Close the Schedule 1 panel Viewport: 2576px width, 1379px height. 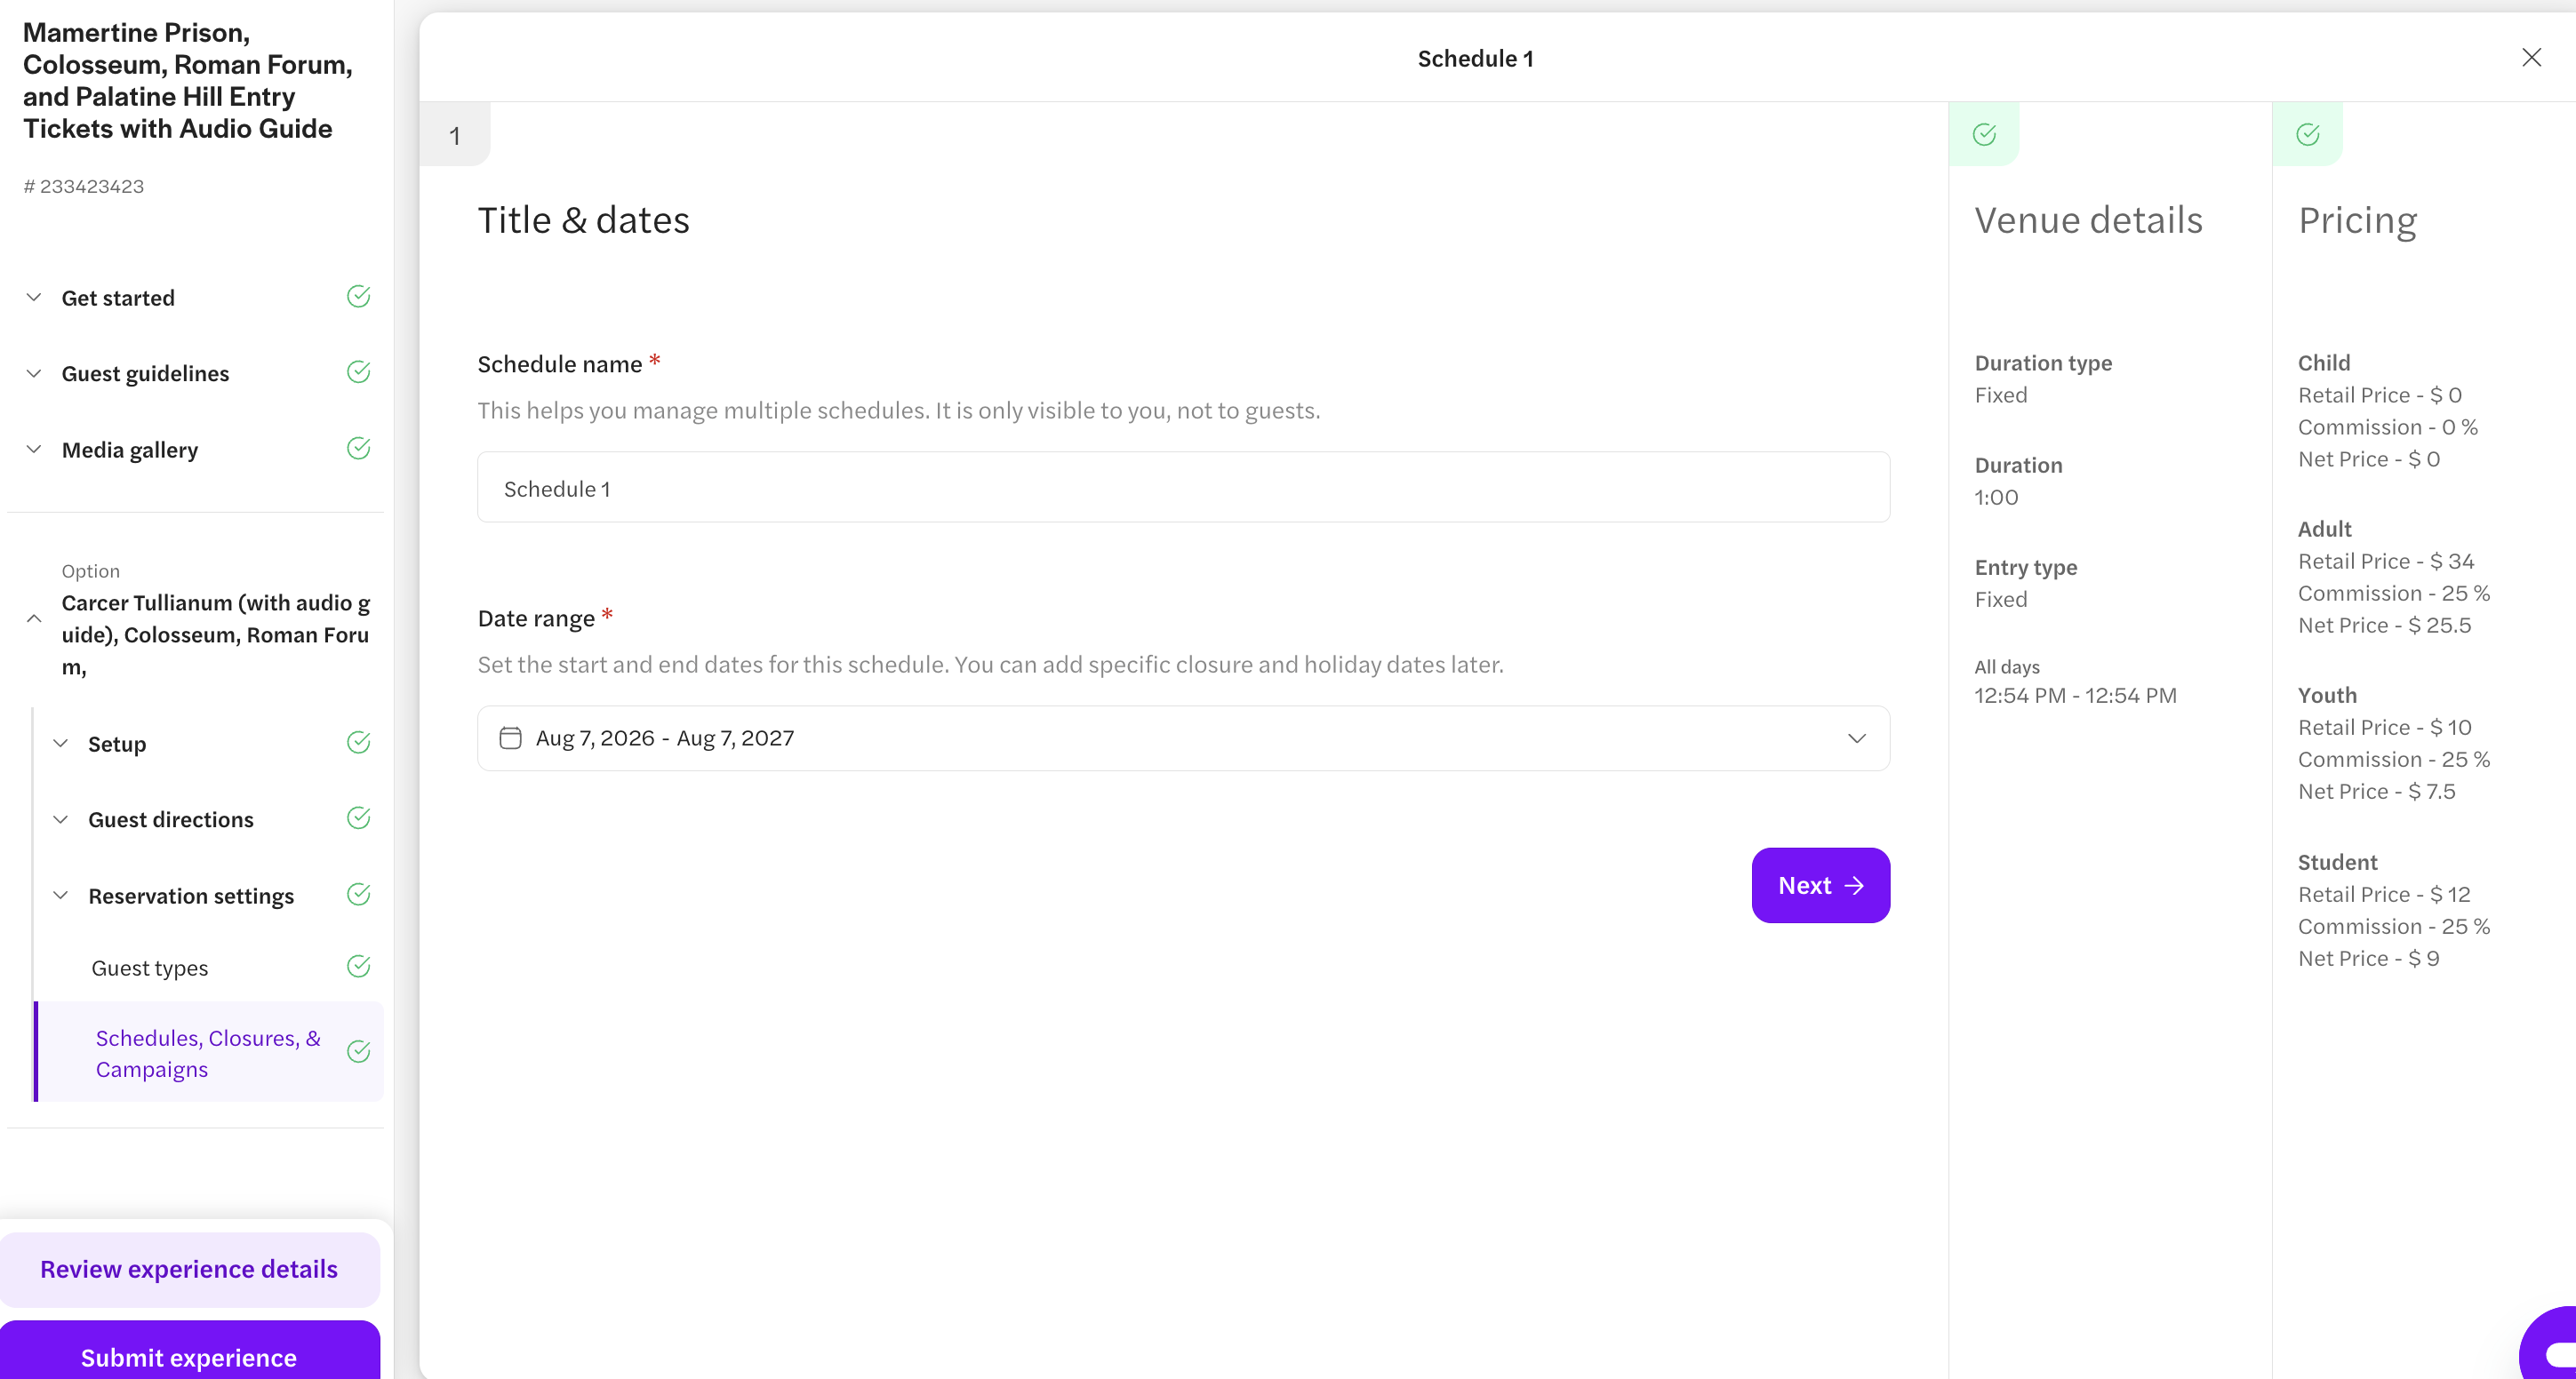(x=2531, y=58)
